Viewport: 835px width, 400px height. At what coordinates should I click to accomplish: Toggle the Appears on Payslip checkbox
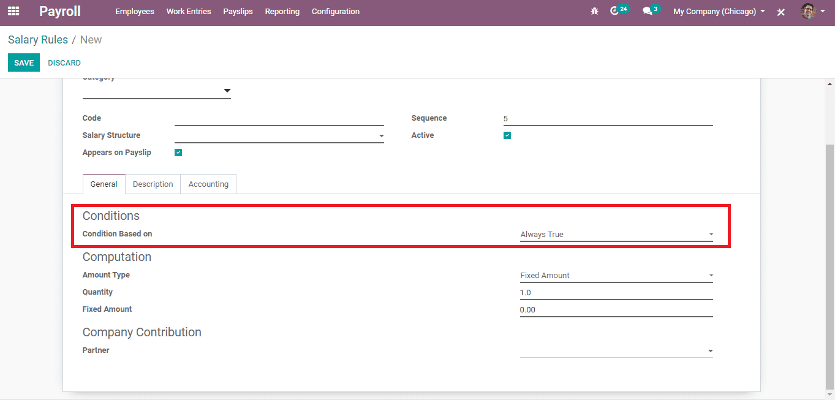(178, 153)
